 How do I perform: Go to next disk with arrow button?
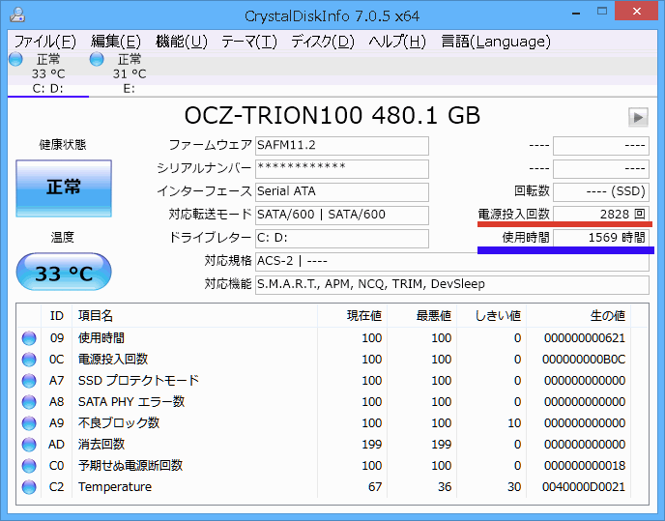[x=638, y=117]
